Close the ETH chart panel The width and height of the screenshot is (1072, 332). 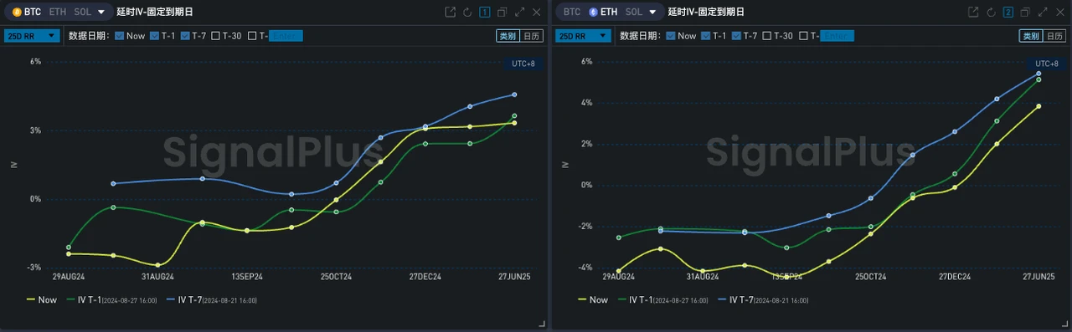[1059, 12]
